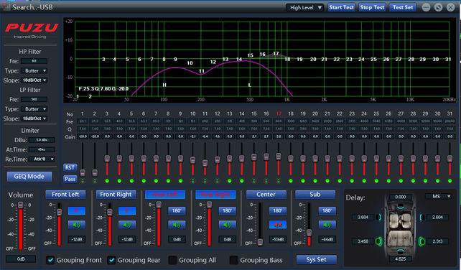461x270 pixels.
Task: Open Limiter Re.Time dropdown
Action: point(42,159)
